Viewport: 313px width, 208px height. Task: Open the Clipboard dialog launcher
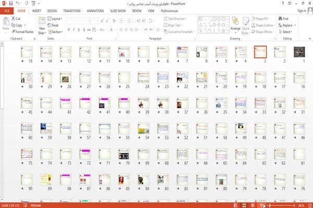[34, 39]
